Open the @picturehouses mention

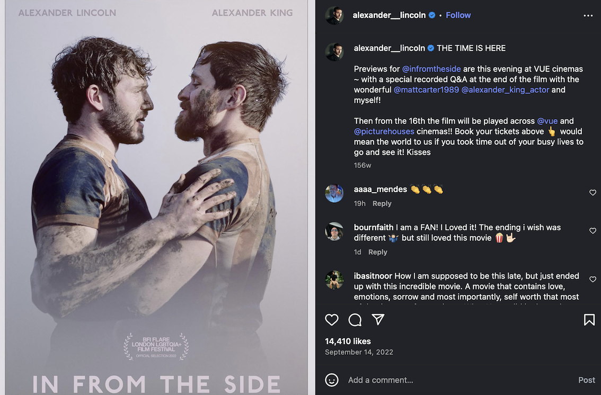(x=384, y=131)
